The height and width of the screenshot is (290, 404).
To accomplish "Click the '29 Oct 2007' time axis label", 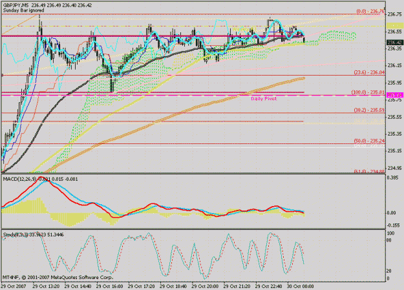I will click(14, 286).
